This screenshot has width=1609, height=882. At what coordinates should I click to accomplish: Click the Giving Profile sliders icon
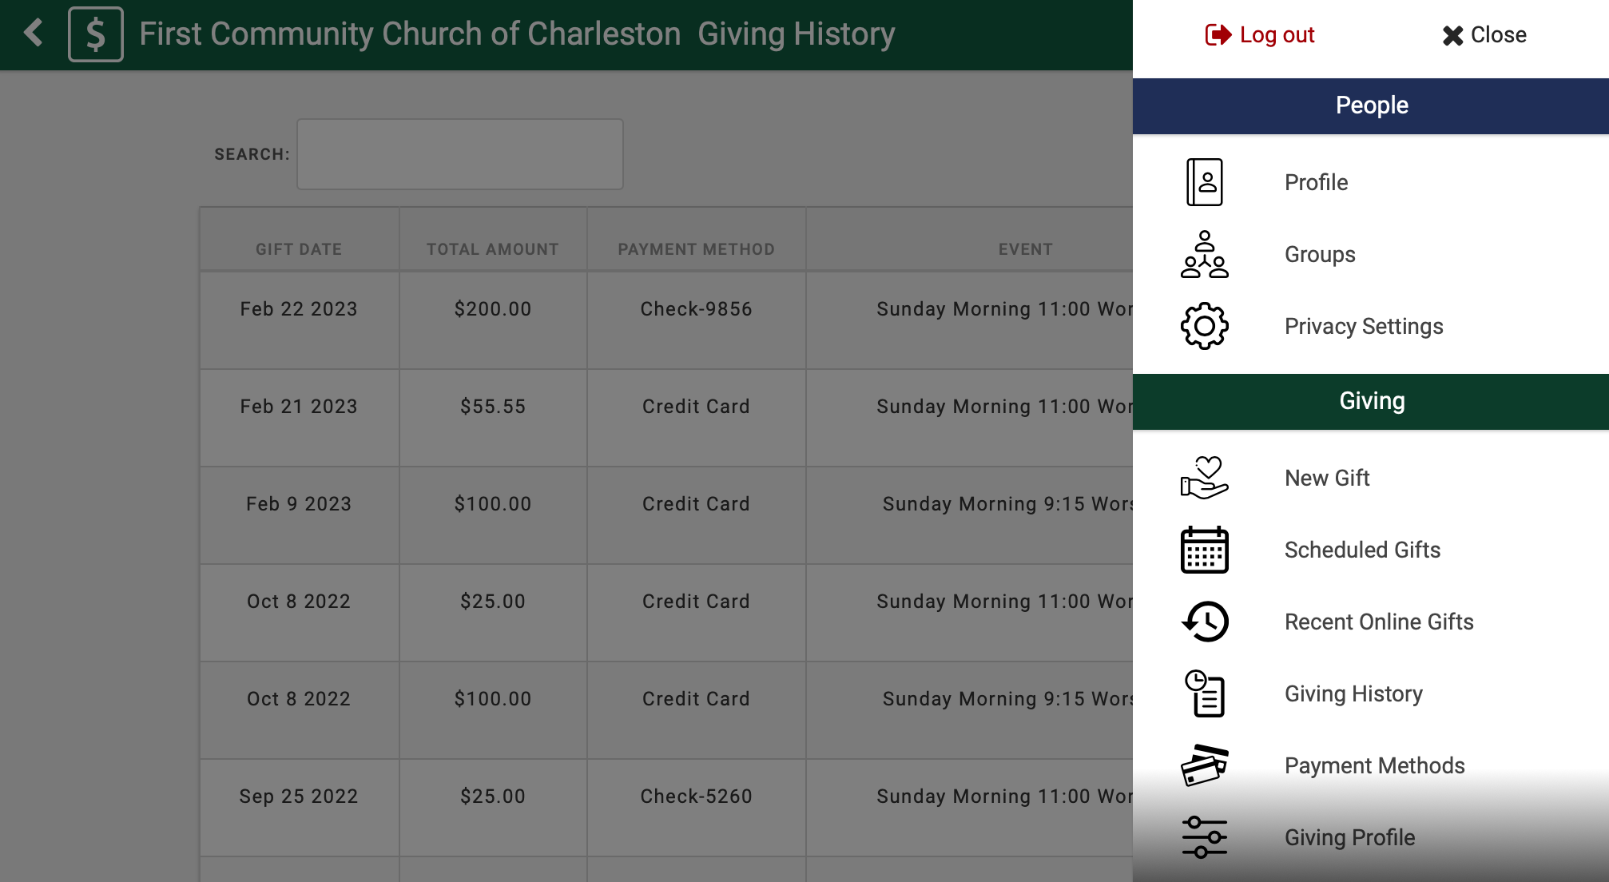coord(1204,837)
